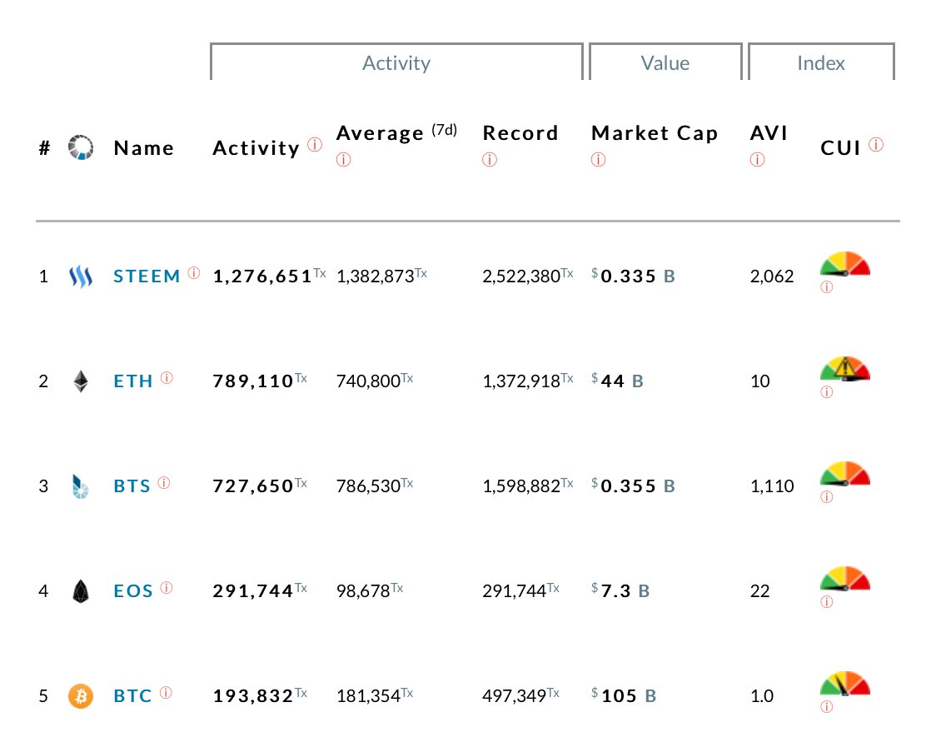Click info icon under AVI header
Image resolution: width=941 pixels, height=752 pixels.
coord(757,160)
